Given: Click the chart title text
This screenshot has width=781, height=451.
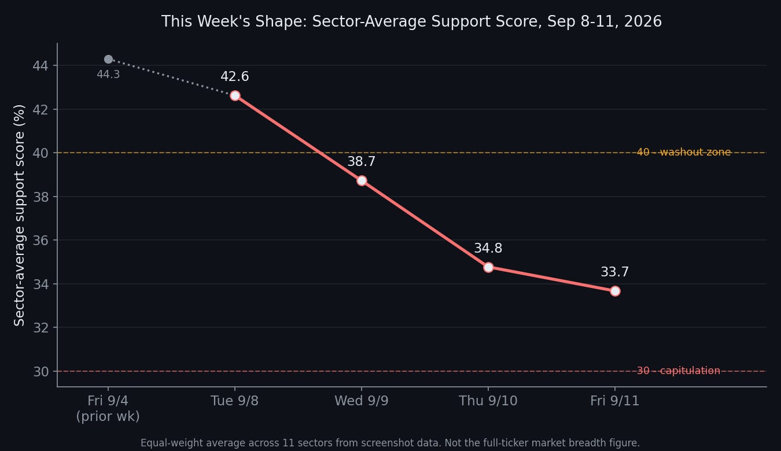Looking at the screenshot, I should click(411, 22).
